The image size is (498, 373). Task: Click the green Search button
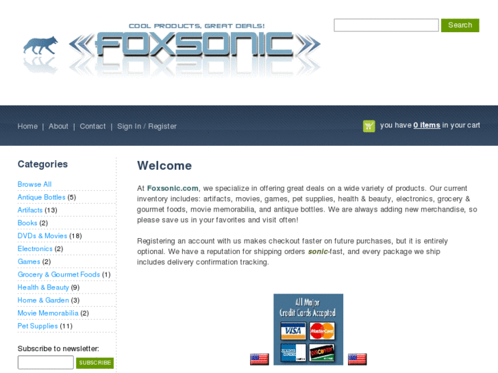pos(460,25)
